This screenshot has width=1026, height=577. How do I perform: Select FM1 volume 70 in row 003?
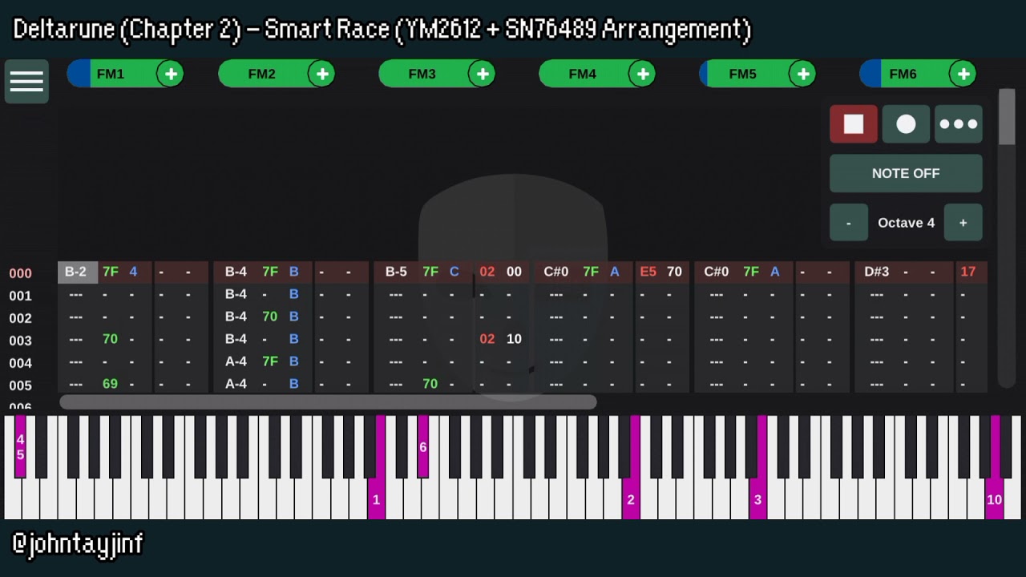pyautogui.click(x=111, y=339)
